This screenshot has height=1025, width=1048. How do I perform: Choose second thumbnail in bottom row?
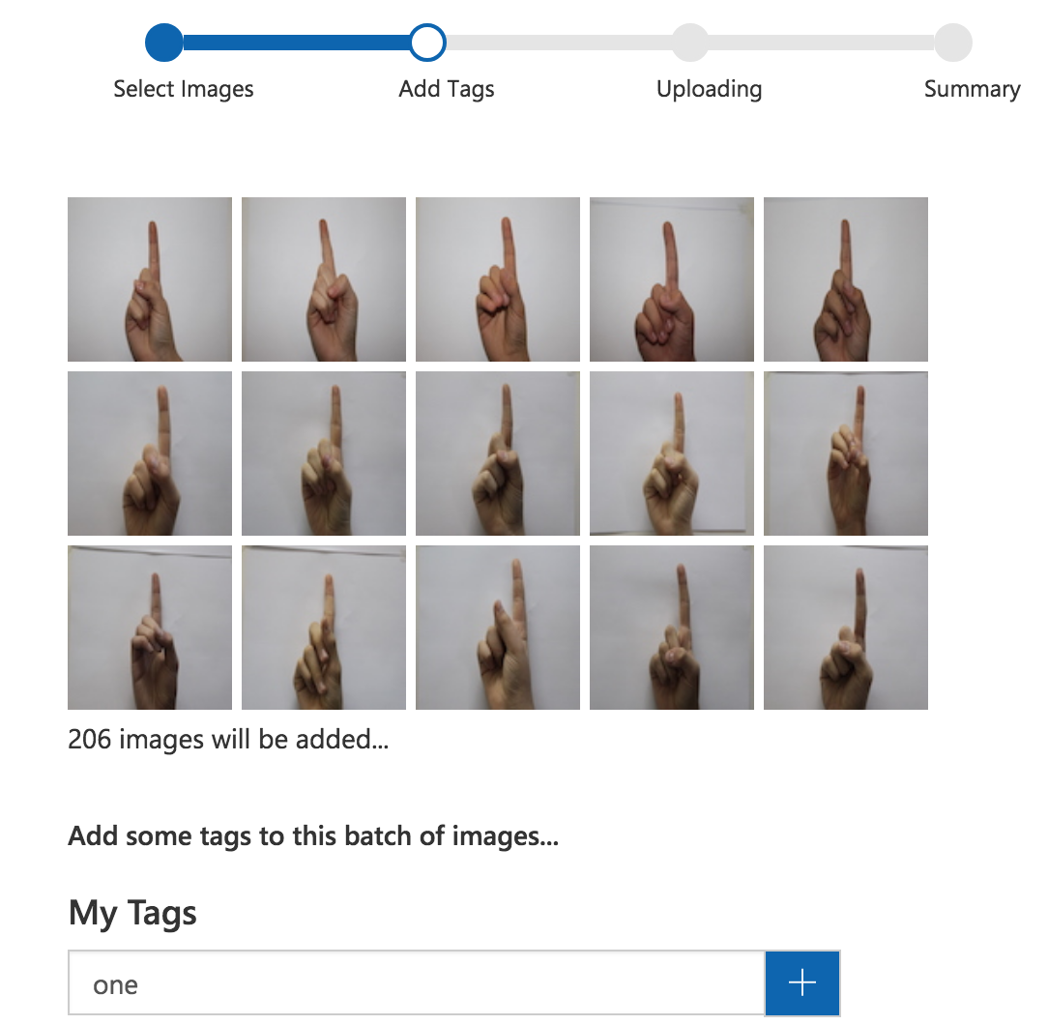pos(324,628)
